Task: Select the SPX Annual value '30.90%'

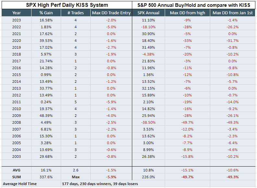Action: [x=148, y=34]
